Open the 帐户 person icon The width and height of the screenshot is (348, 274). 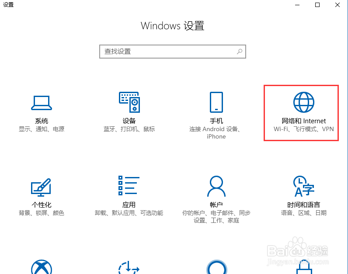pyautogui.click(x=216, y=186)
